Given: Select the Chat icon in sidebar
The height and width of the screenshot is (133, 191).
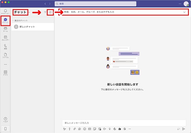Looking at the screenshot, I should click(x=5, y=21).
